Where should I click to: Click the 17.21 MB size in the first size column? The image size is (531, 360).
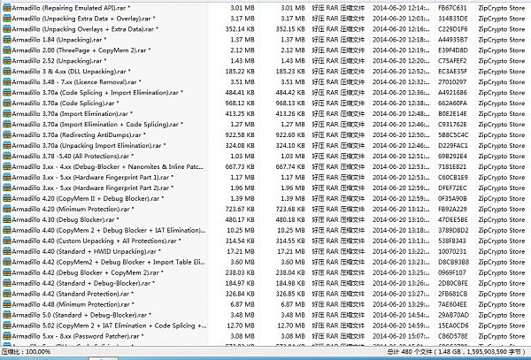(x=242, y=251)
